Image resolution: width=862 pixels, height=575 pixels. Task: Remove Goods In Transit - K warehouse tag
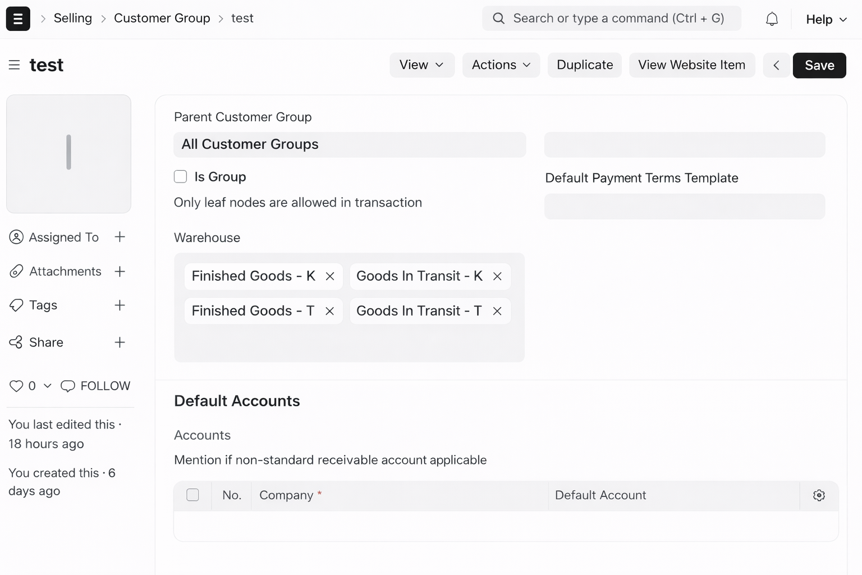point(497,276)
